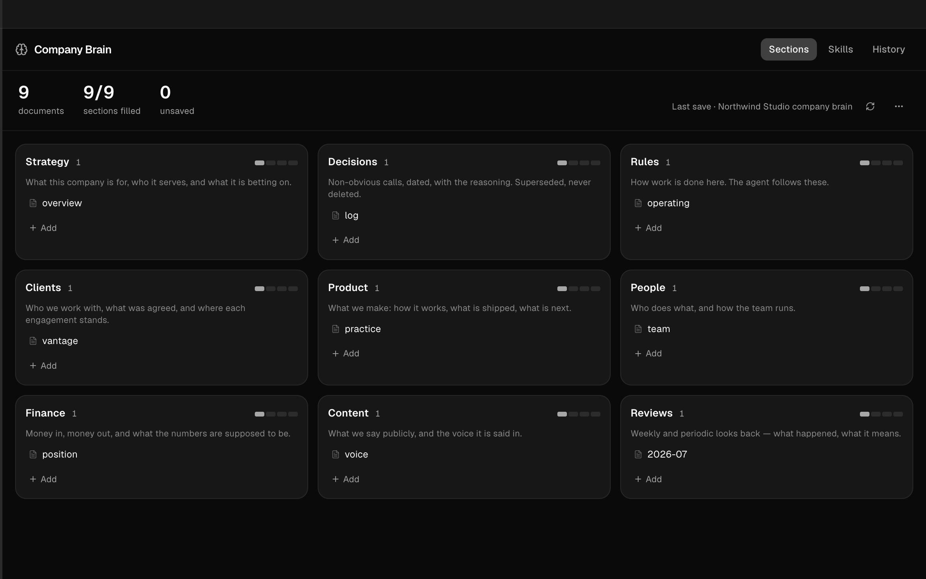Click the document icon beside overview
The image size is (926, 579).
pos(33,203)
